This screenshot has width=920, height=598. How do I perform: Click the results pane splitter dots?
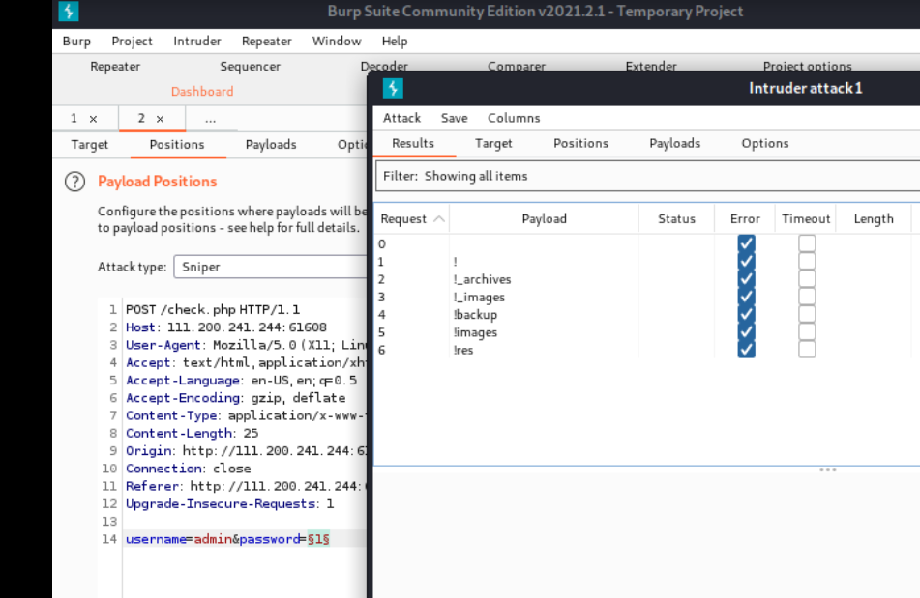pos(828,470)
